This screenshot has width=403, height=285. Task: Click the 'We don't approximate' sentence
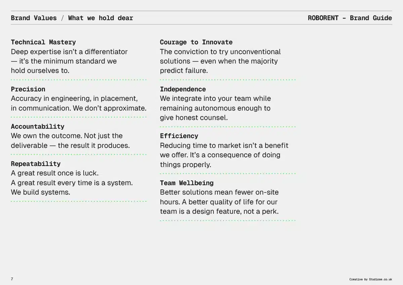tap(110, 108)
